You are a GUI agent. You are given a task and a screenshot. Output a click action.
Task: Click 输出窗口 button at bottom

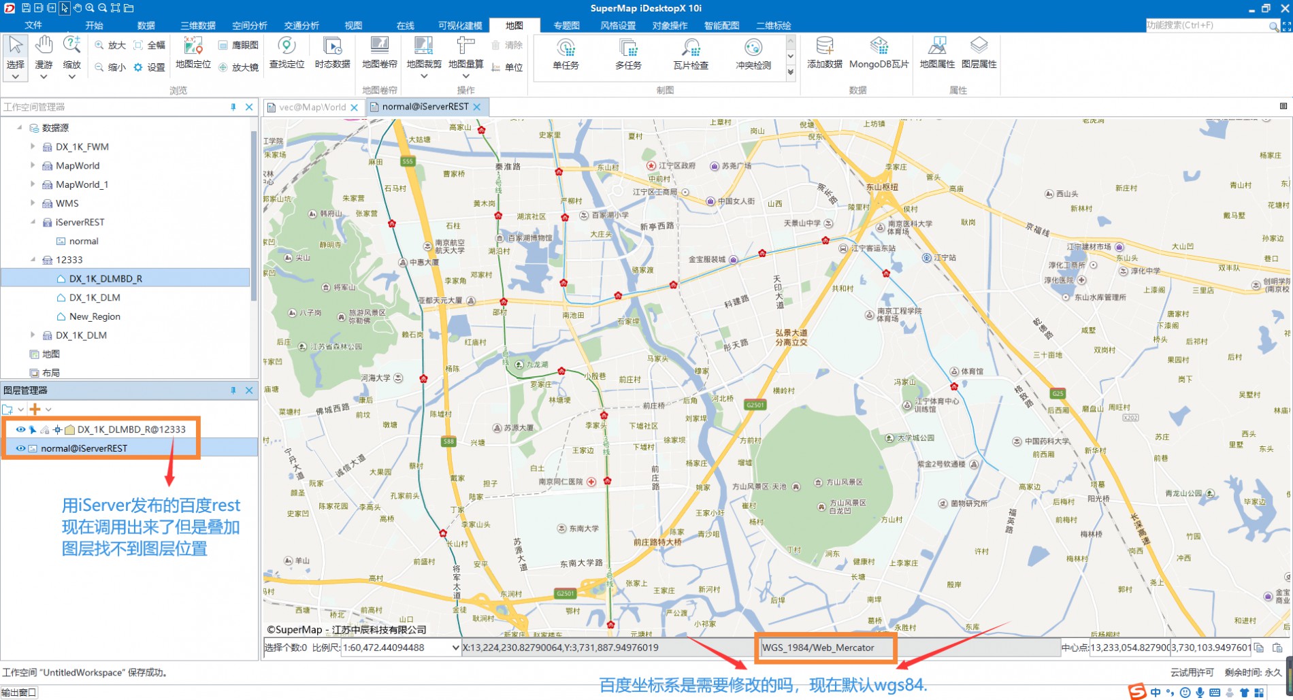(x=19, y=693)
